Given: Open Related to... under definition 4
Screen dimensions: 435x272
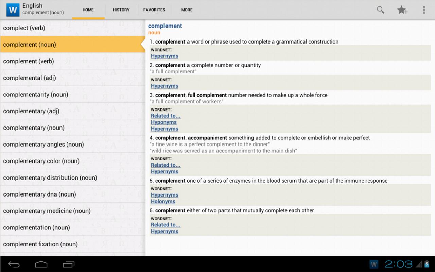Looking at the screenshot, I should pos(166,165).
